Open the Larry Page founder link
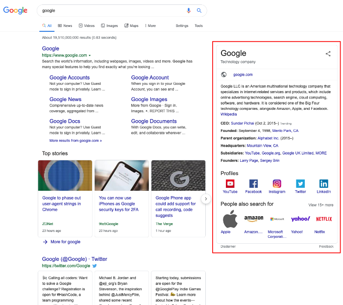 [249, 160]
